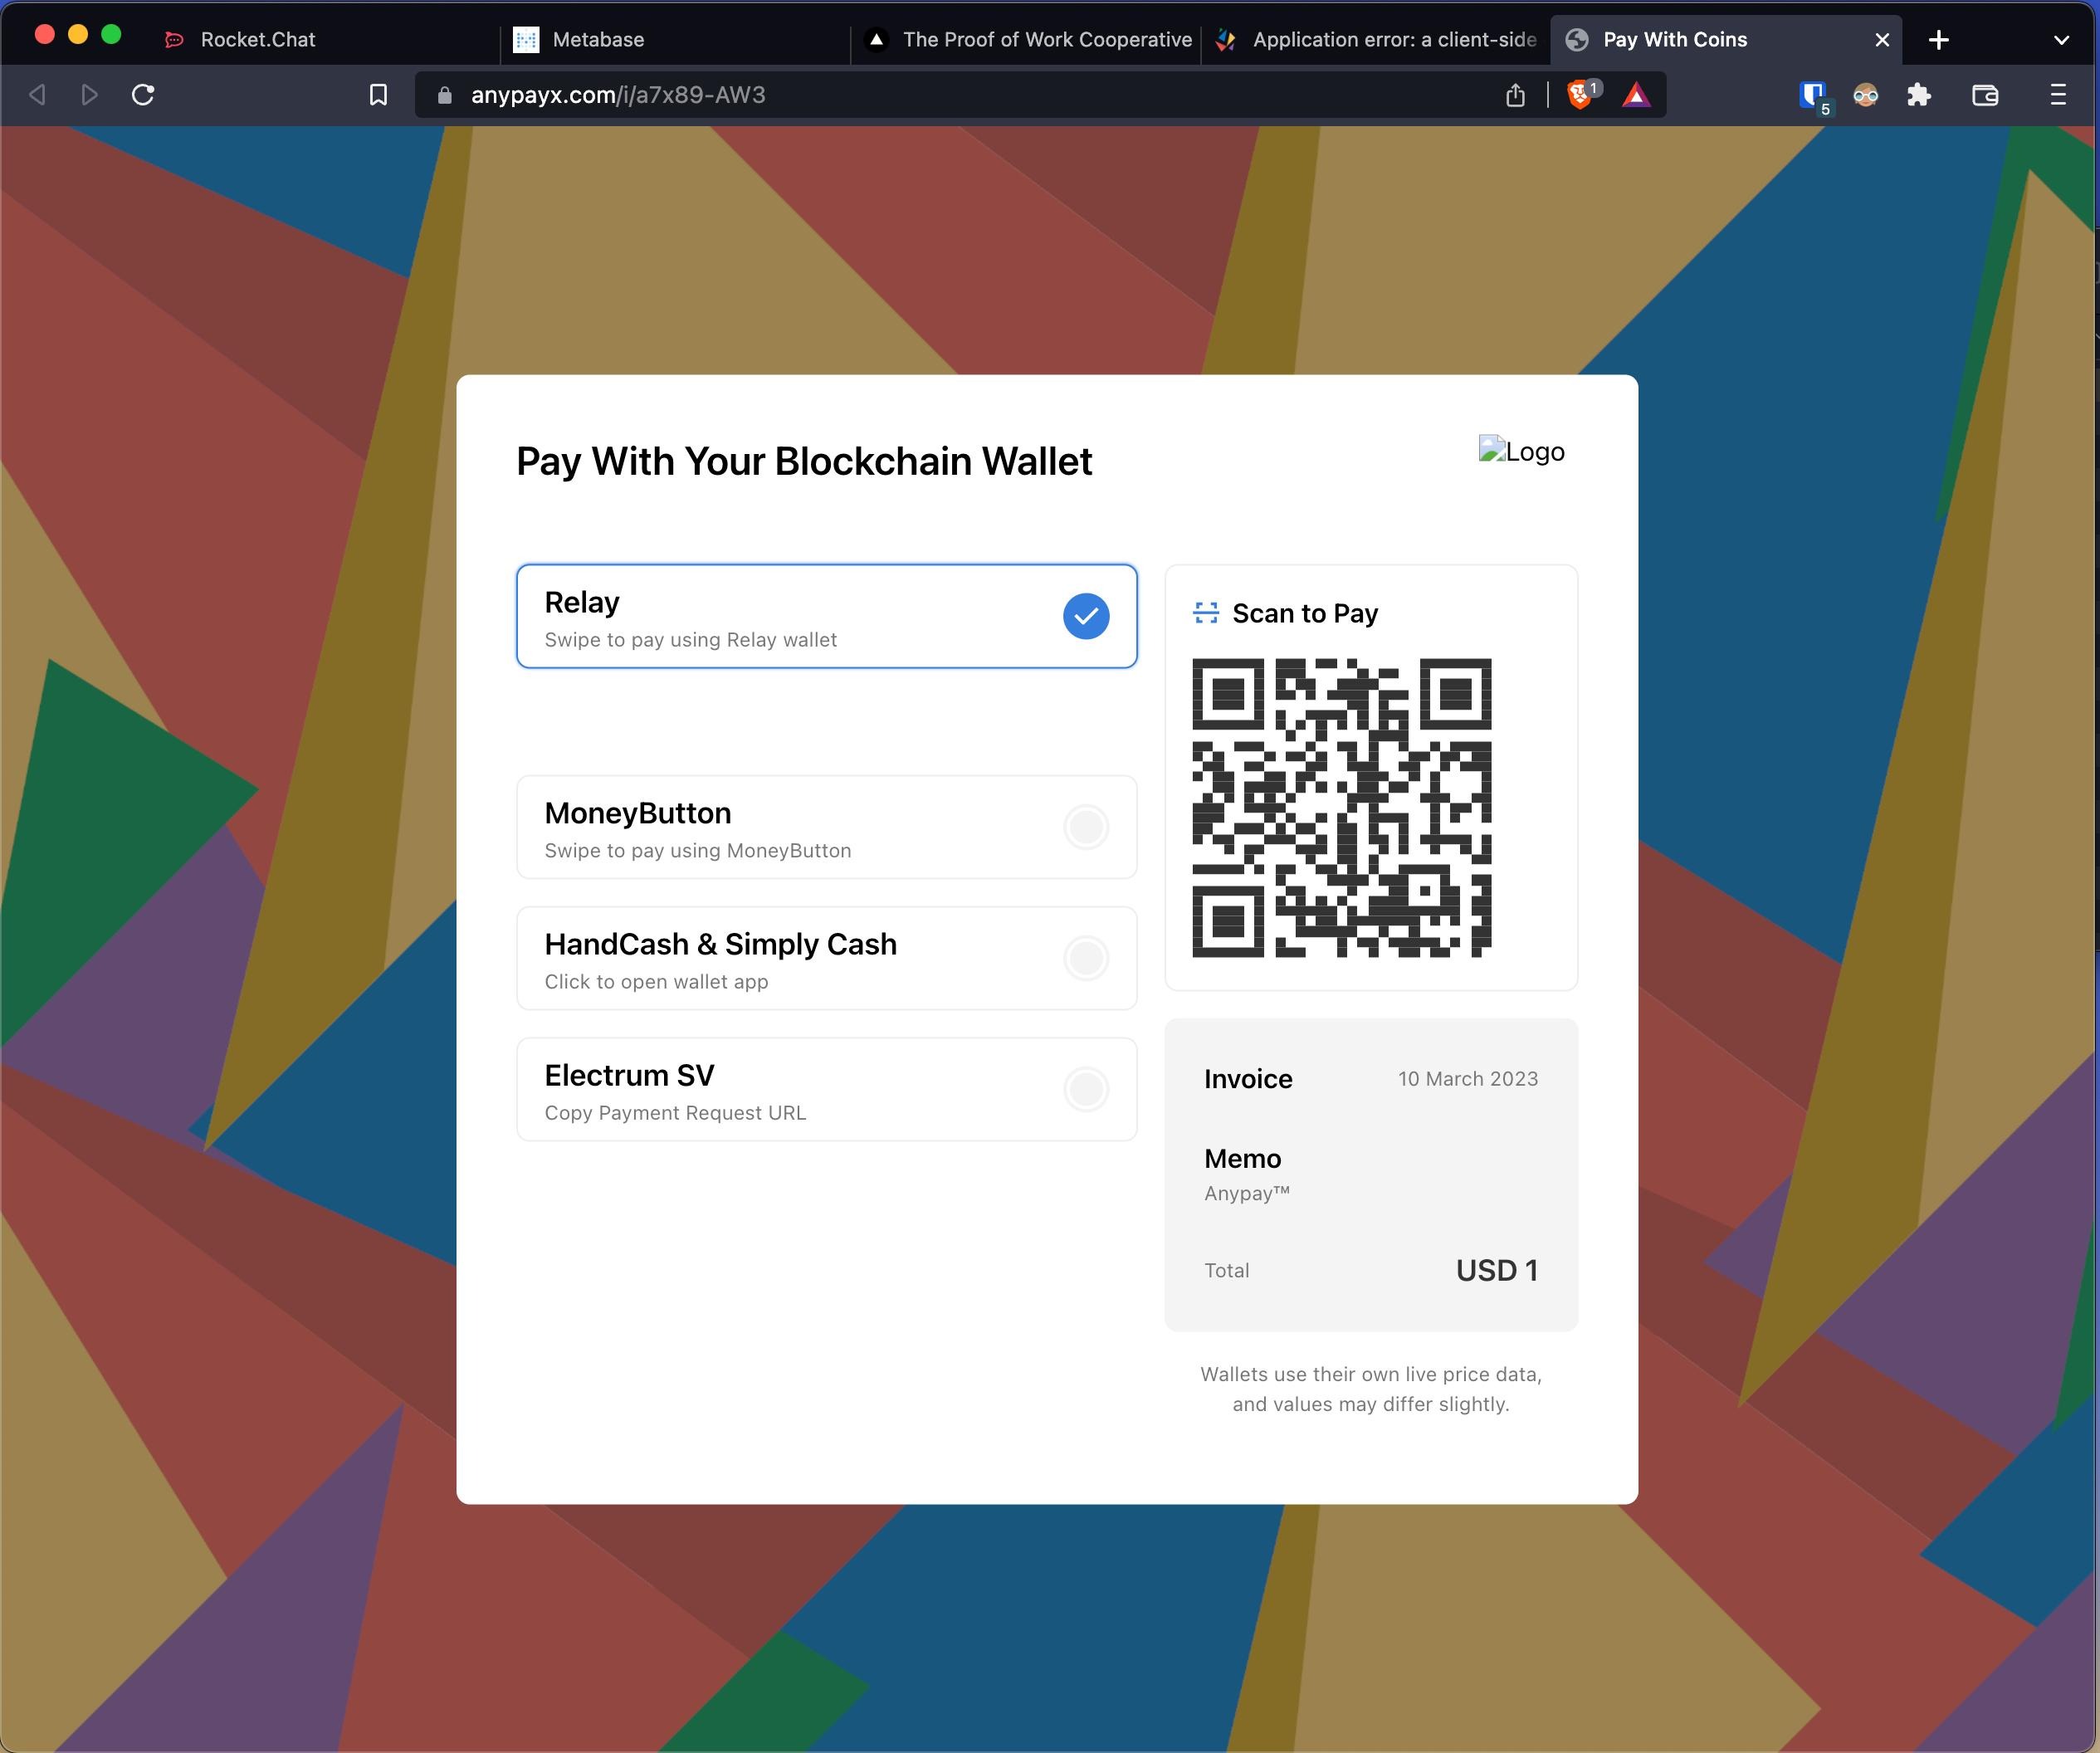Select the MoneyButton radio circle

click(1086, 827)
